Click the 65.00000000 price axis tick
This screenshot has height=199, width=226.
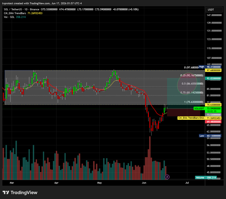click(x=214, y=125)
